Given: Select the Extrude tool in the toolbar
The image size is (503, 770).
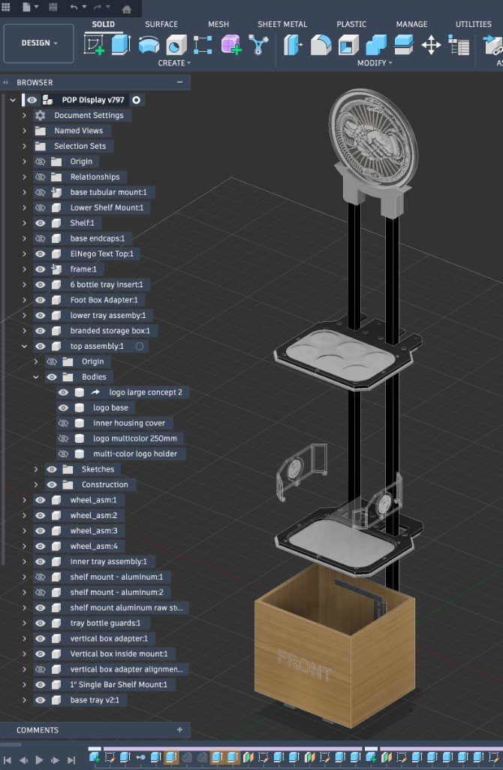Looking at the screenshot, I should (x=121, y=45).
